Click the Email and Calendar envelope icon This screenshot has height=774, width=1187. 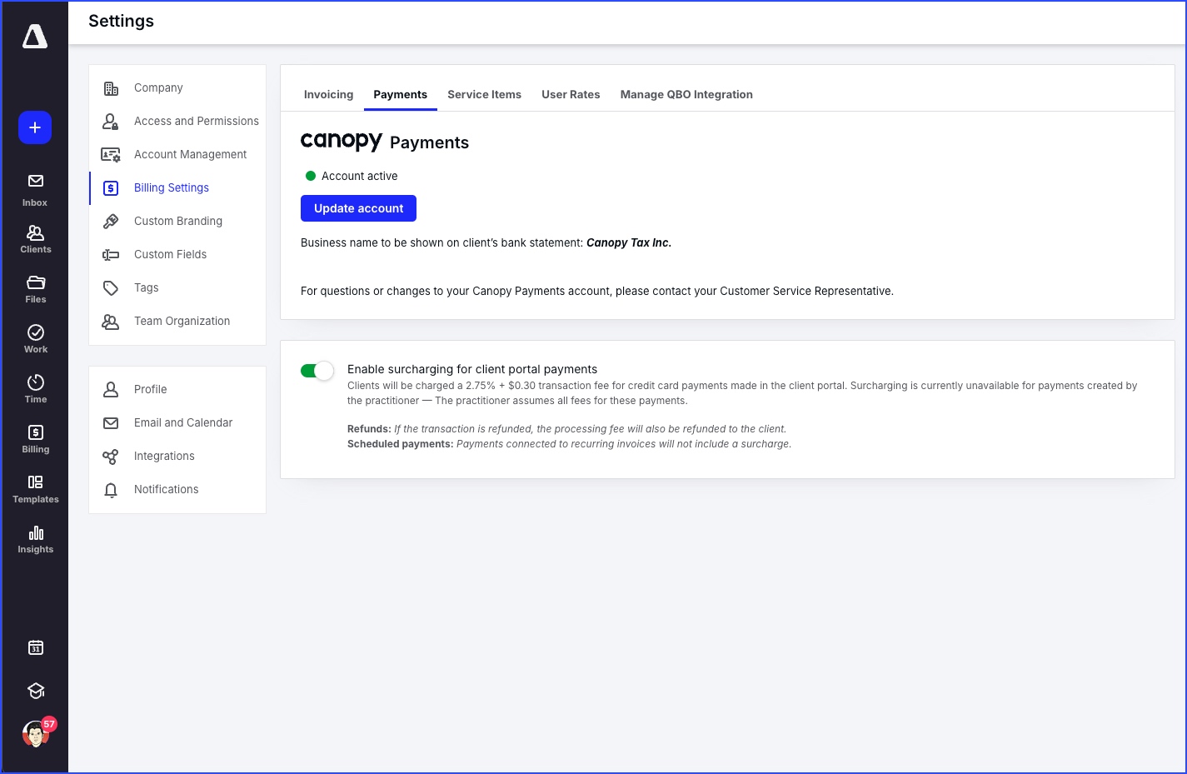111,423
